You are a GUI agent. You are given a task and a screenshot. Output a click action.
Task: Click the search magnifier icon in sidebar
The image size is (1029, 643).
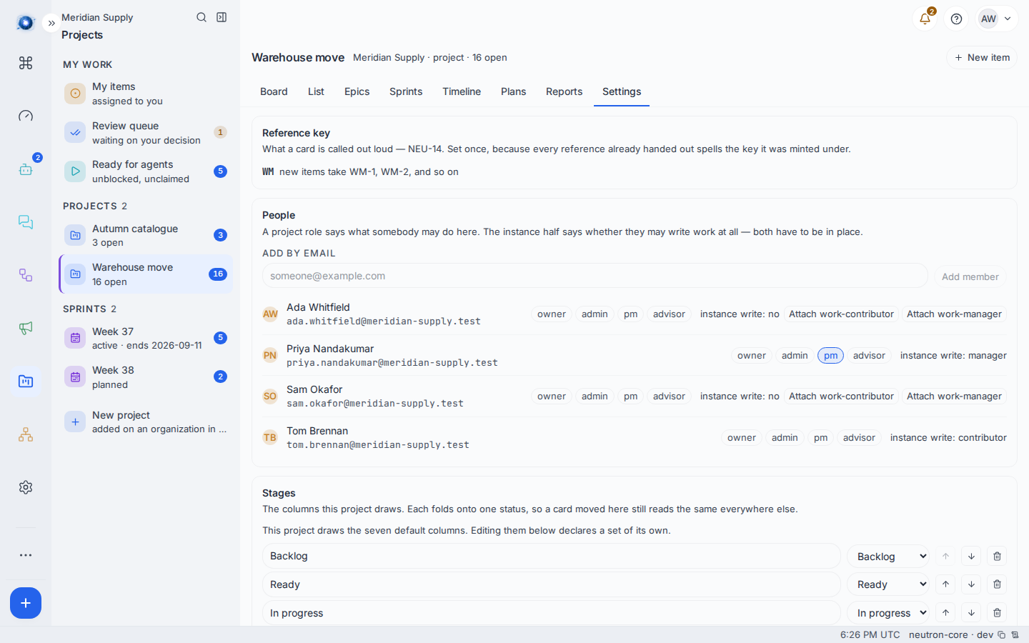tap(202, 17)
